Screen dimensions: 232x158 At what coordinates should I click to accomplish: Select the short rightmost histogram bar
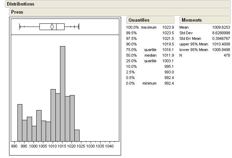(x=77, y=135)
